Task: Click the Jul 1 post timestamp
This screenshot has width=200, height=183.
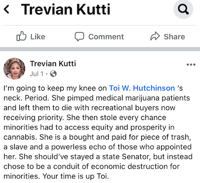Action: (36, 74)
